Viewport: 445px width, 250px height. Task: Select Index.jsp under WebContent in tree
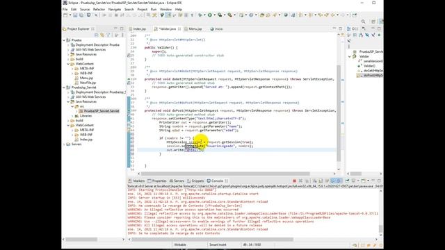86,140
